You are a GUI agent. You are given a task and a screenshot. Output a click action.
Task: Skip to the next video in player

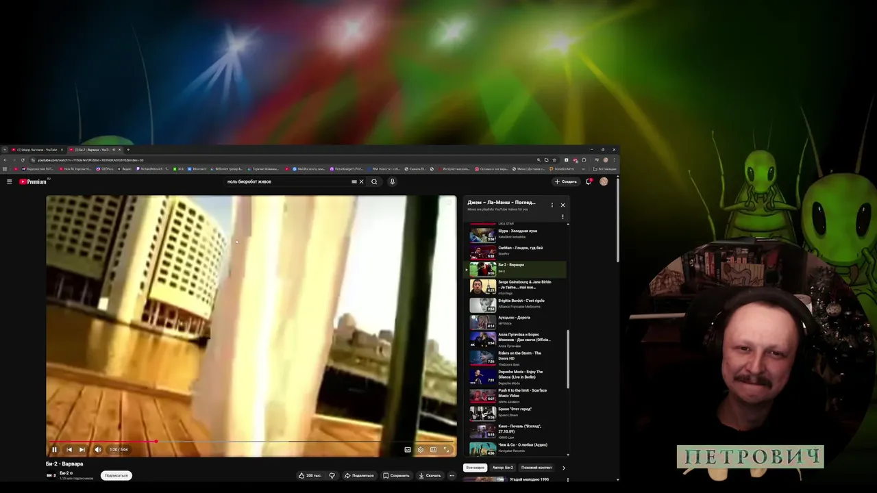[x=82, y=450]
